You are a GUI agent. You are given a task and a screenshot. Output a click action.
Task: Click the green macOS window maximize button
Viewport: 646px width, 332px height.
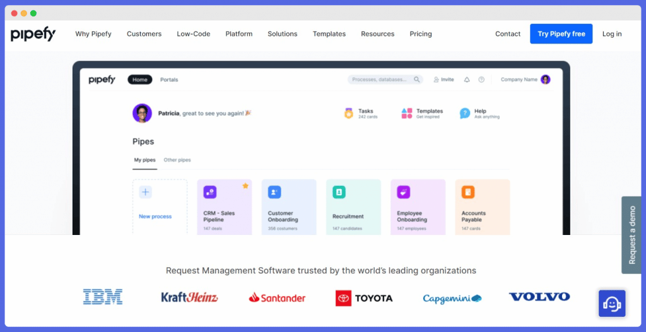click(33, 13)
